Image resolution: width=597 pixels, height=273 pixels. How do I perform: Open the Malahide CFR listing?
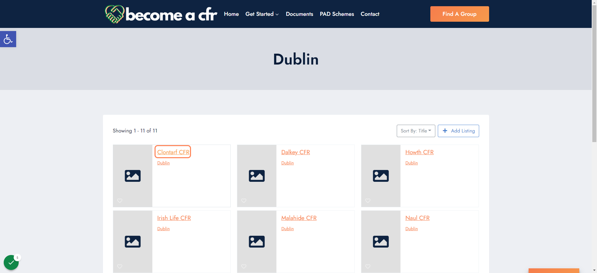(x=299, y=218)
